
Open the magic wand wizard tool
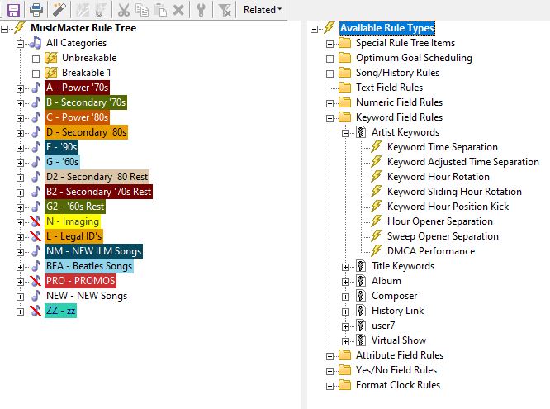pyautogui.click(x=59, y=9)
